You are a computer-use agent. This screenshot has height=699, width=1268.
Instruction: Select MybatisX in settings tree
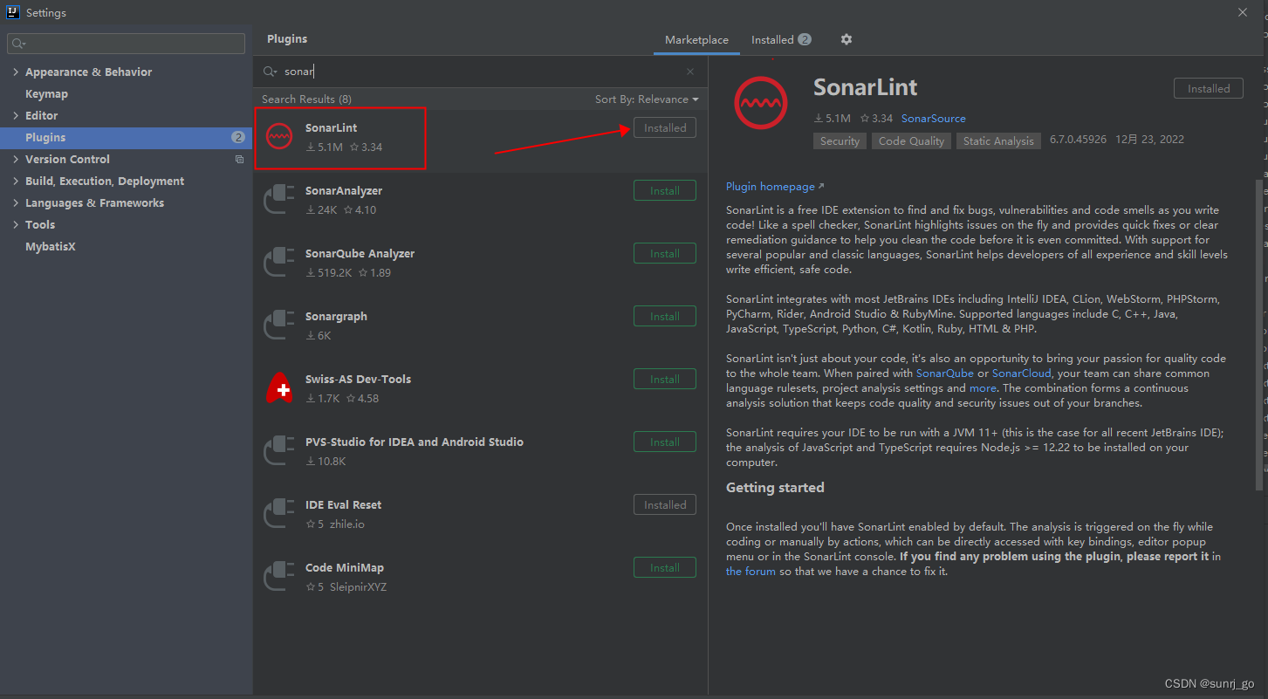51,247
